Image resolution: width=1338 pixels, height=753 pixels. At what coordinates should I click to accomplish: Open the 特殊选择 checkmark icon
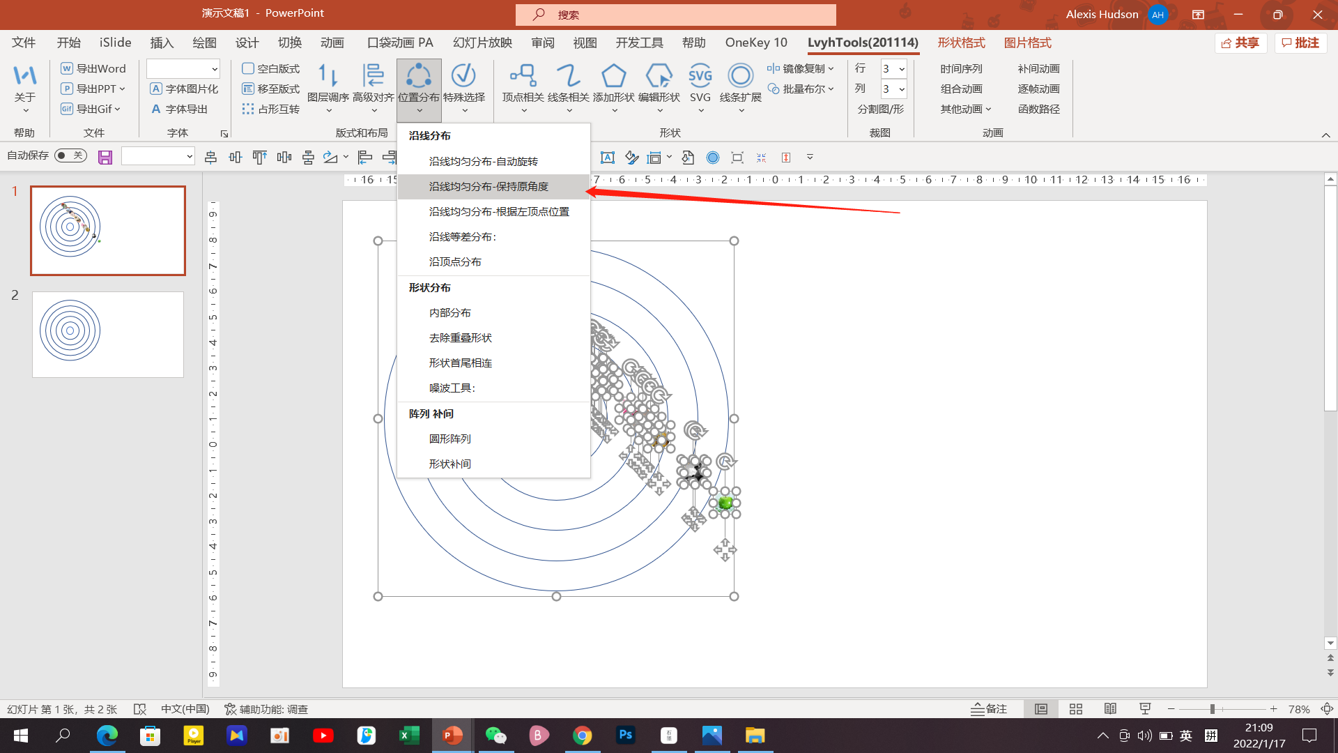click(x=463, y=75)
